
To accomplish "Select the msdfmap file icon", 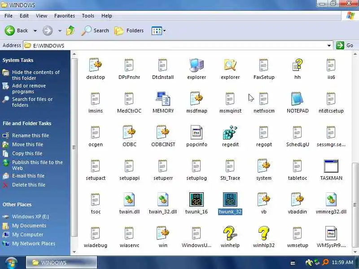I will click(197, 99).
